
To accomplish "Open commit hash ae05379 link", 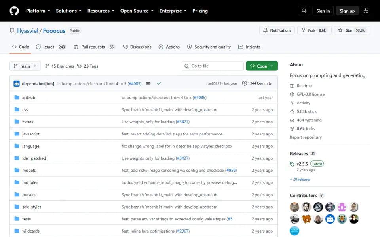I will point(215,83).
